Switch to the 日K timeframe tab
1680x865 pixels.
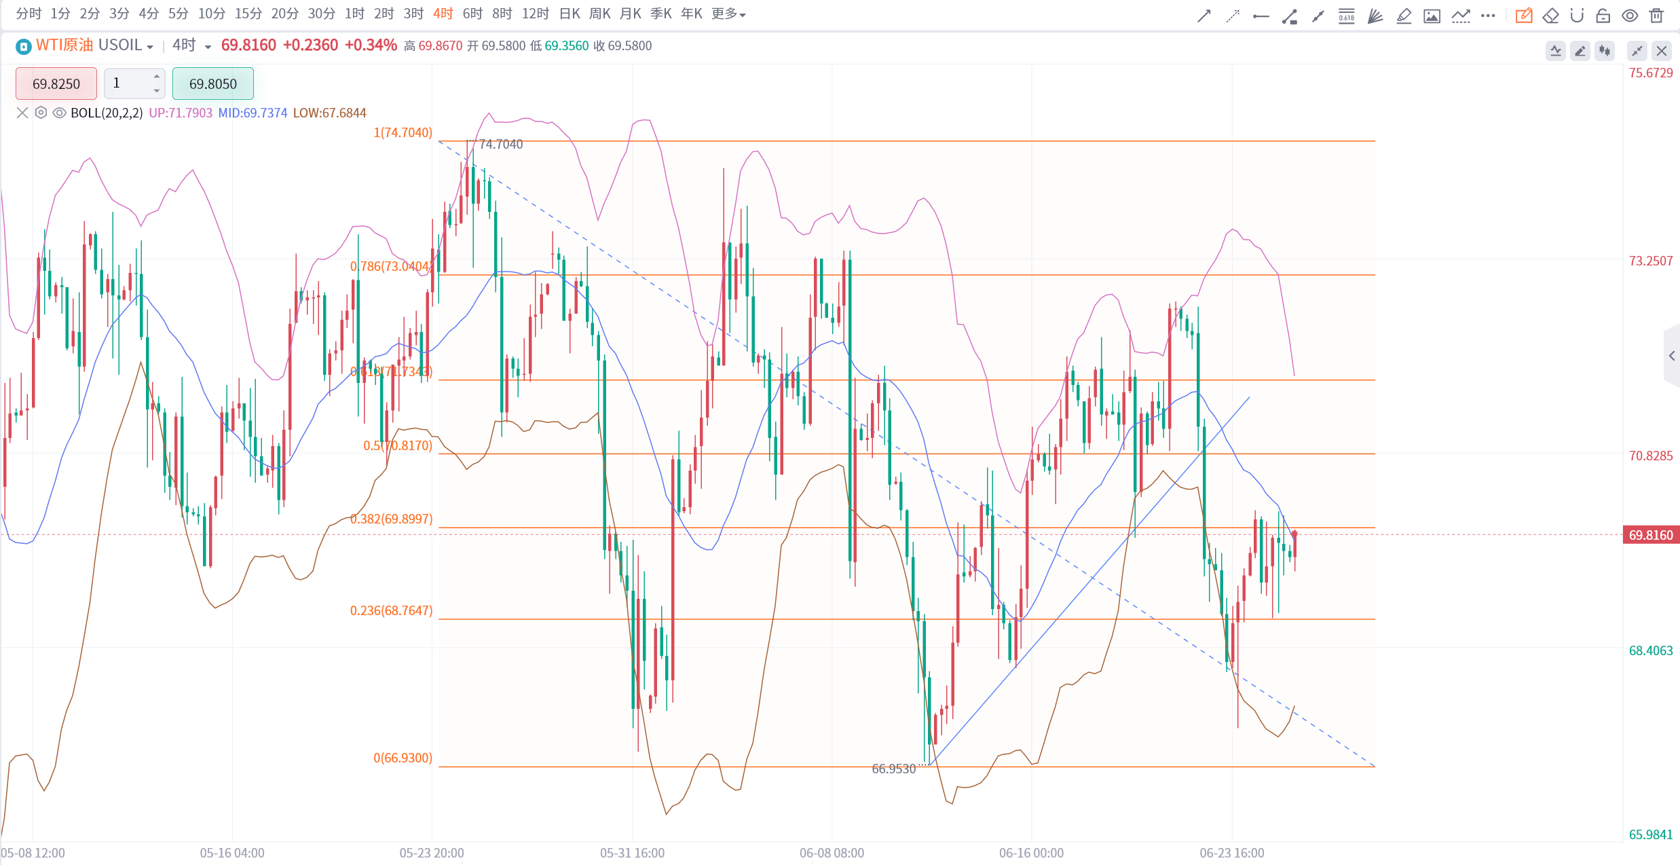(570, 14)
